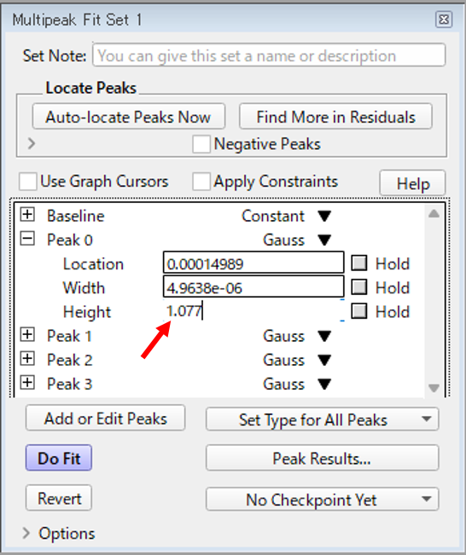
Task: Collapse the Peak 0 entry
Action: [27, 239]
